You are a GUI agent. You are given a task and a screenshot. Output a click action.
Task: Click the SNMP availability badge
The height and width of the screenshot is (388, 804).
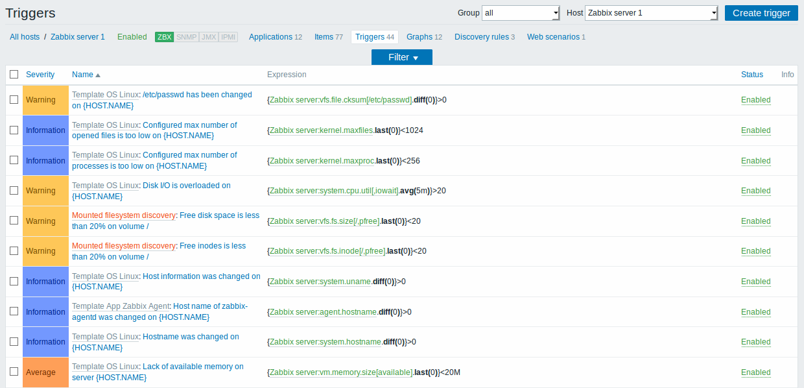coord(187,37)
